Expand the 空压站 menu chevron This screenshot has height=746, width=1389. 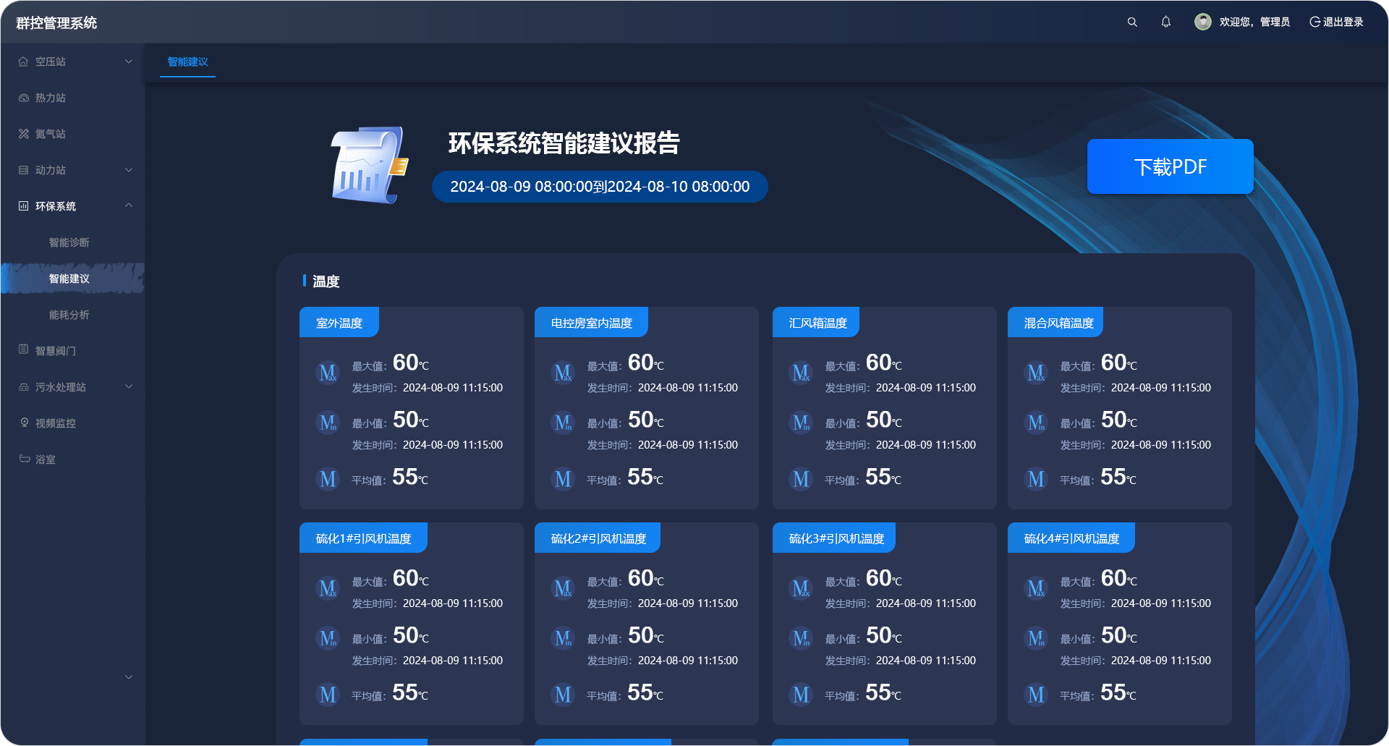pyautogui.click(x=129, y=62)
